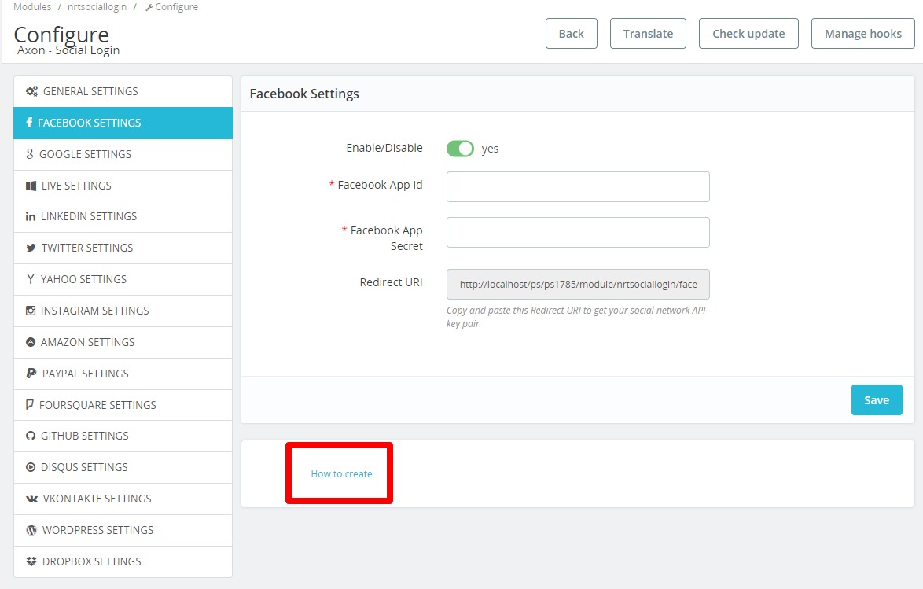Open Disqus settings via its icon

coord(30,467)
